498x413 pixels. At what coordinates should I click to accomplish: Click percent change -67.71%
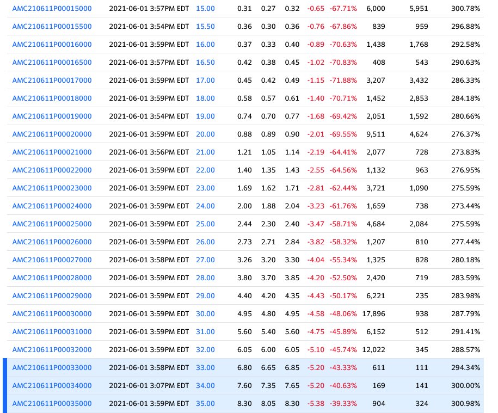point(343,9)
